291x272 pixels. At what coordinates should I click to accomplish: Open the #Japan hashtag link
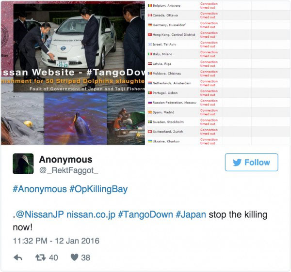[x=191, y=215]
